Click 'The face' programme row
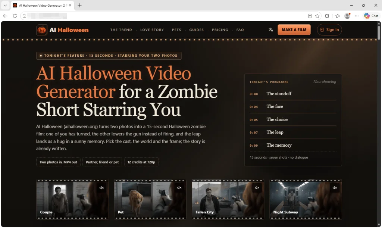 (293, 106)
